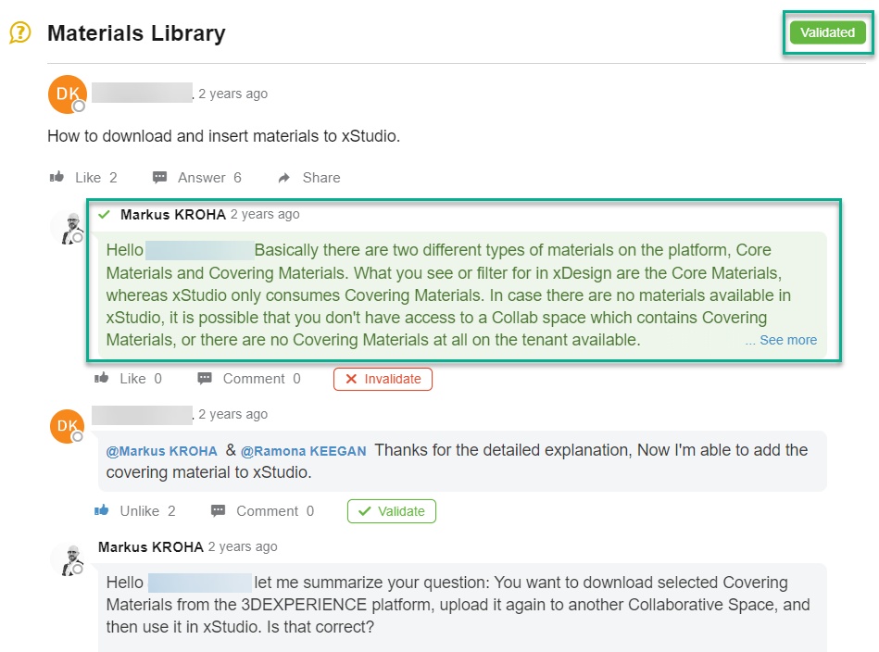
Task: Invalidate the accepted answer
Action: click(x=383, y=379)
